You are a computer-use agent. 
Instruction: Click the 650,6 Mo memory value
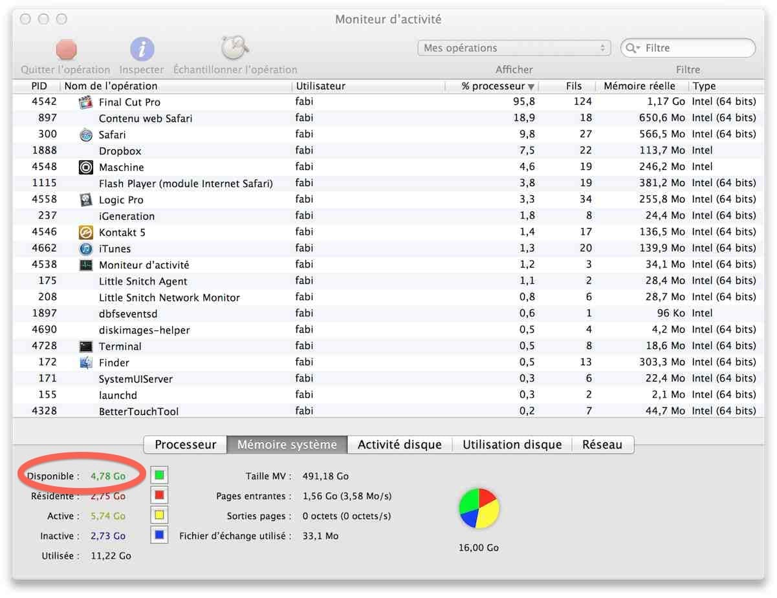point(661,118)
